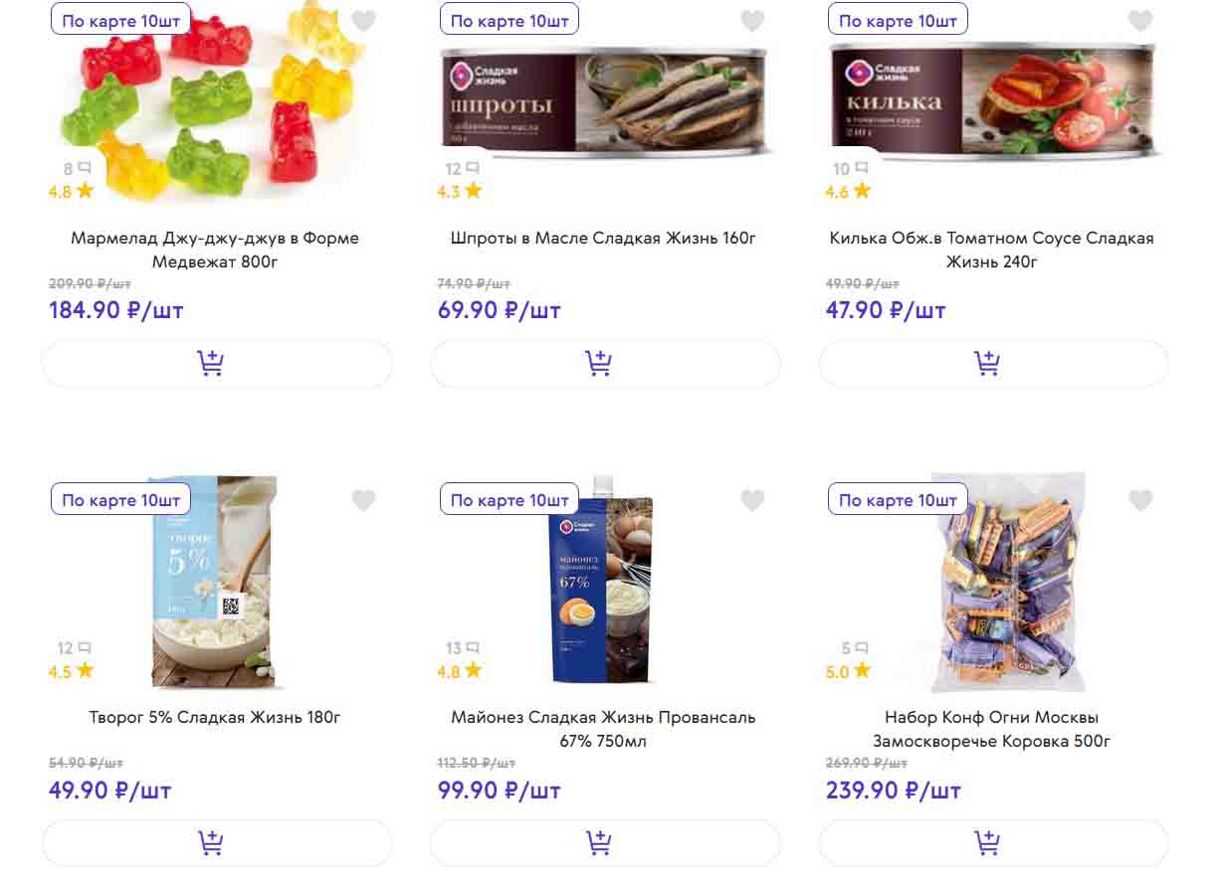Like the Творог 5% product

pos(364,500)
